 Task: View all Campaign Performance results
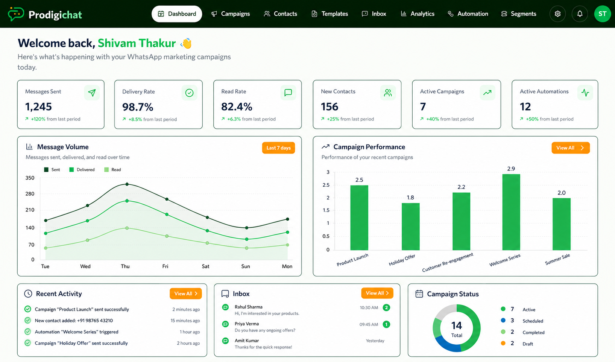coord(570,148)
